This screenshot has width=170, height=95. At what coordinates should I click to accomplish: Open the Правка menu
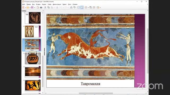pyautogui.click(x=28, y=4)
